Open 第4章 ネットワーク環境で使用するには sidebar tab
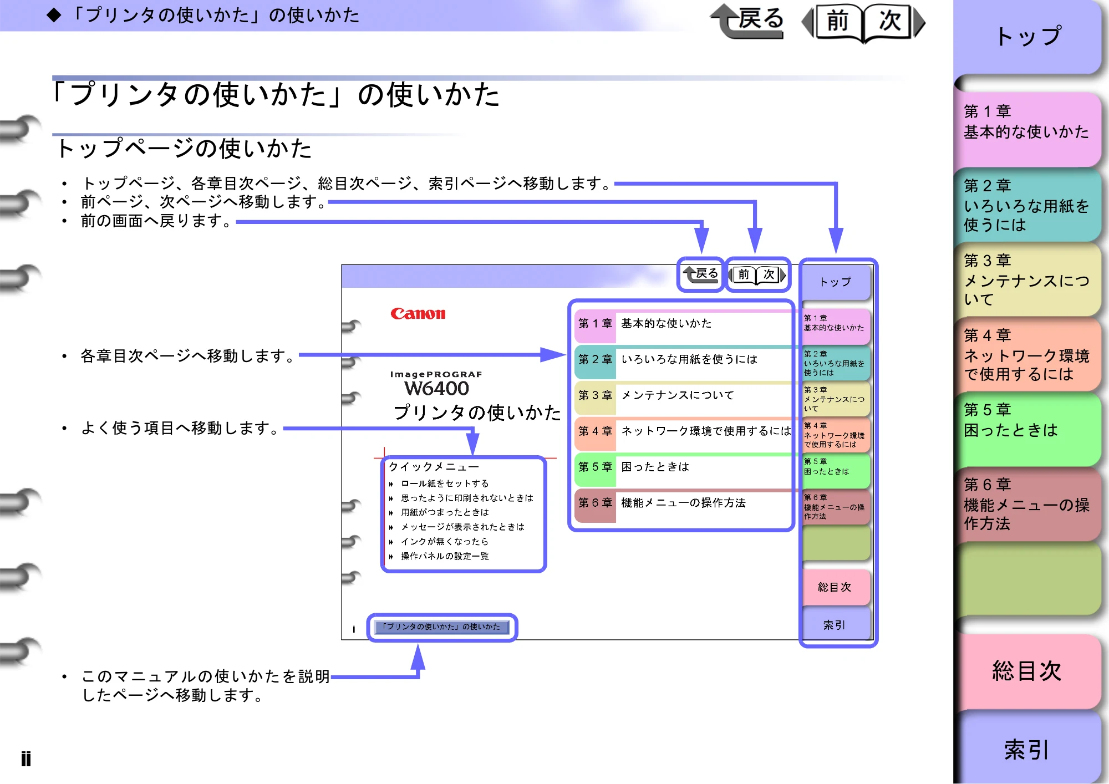Screen dimensions: 1109x784 tap(1027, 354)
